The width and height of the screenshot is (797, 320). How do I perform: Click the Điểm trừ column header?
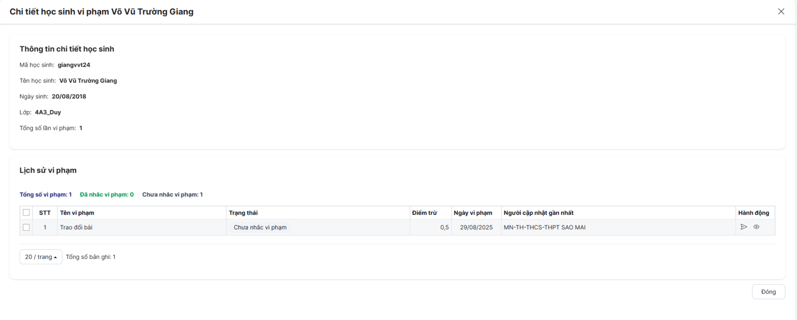(424, 213)
